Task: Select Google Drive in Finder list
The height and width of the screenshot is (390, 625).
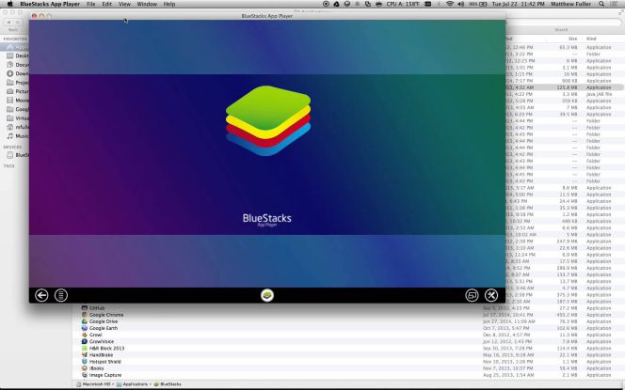Action: click(x=104, y=321)
